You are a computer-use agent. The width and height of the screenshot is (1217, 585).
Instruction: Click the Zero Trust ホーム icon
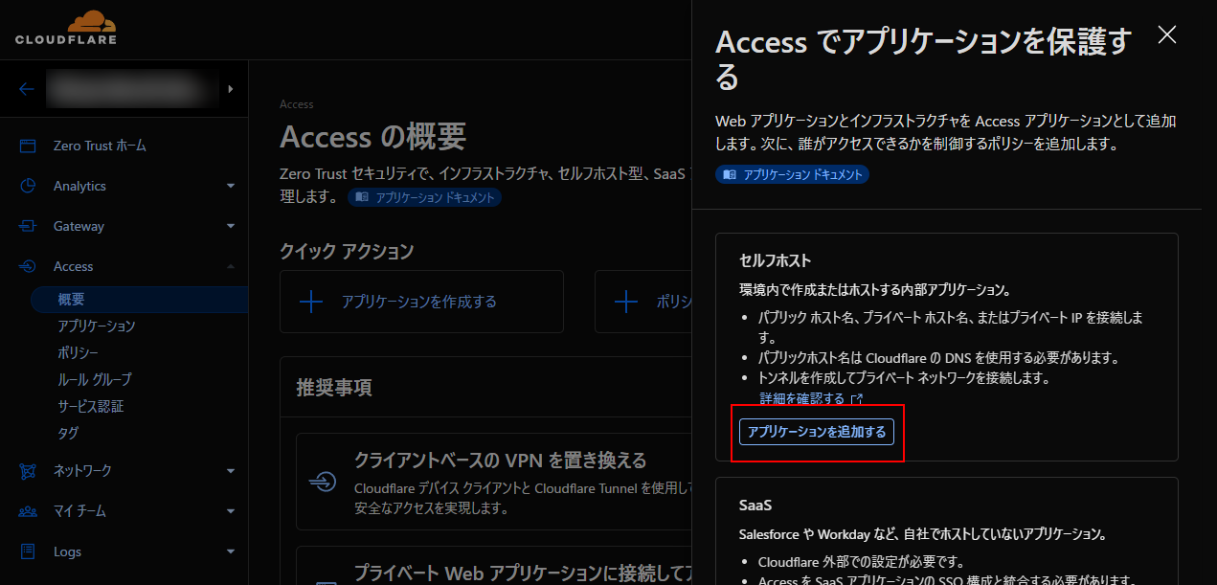[28, 146]
